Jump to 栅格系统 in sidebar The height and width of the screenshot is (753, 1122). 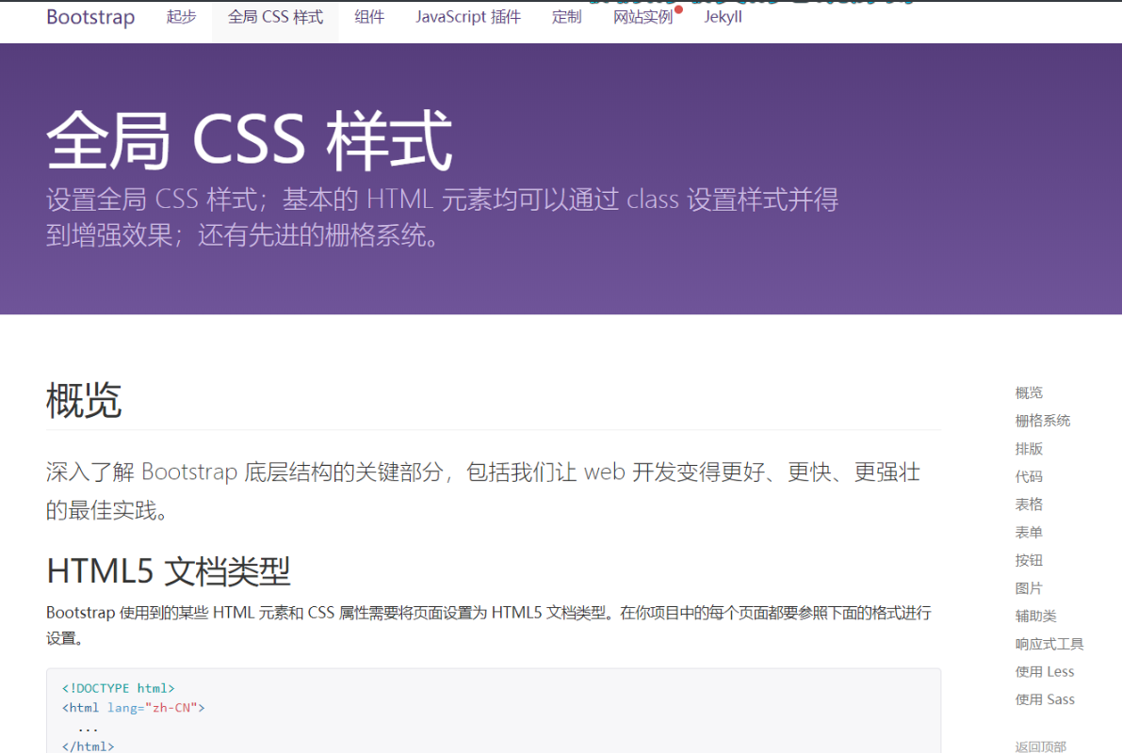click(1043, 421)
